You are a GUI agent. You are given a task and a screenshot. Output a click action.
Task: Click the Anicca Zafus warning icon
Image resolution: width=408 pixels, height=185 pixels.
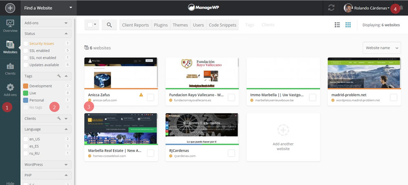(x=141, y=95)
